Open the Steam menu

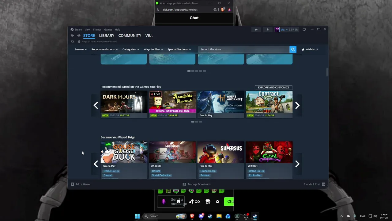coord(78,29)
